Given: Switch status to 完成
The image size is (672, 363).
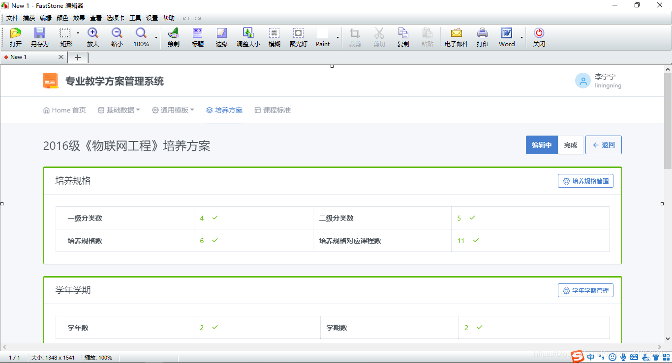Looking at the screenshot, I should [571, 145].
